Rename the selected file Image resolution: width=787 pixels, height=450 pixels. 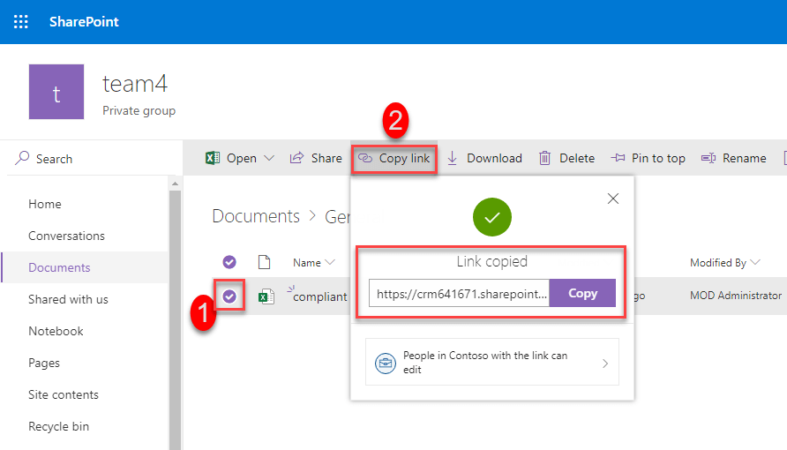(x=734, y=158)
